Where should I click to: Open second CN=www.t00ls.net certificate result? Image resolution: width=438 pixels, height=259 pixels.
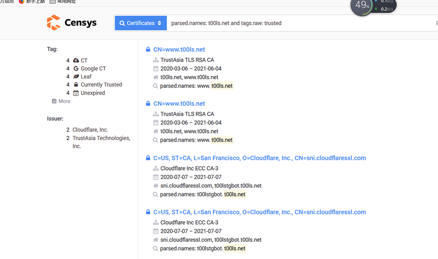179,104
